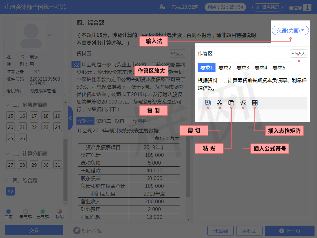
Task: Click the 交卷 submit button
Action: pyautogui.click(x=34, y=230)
